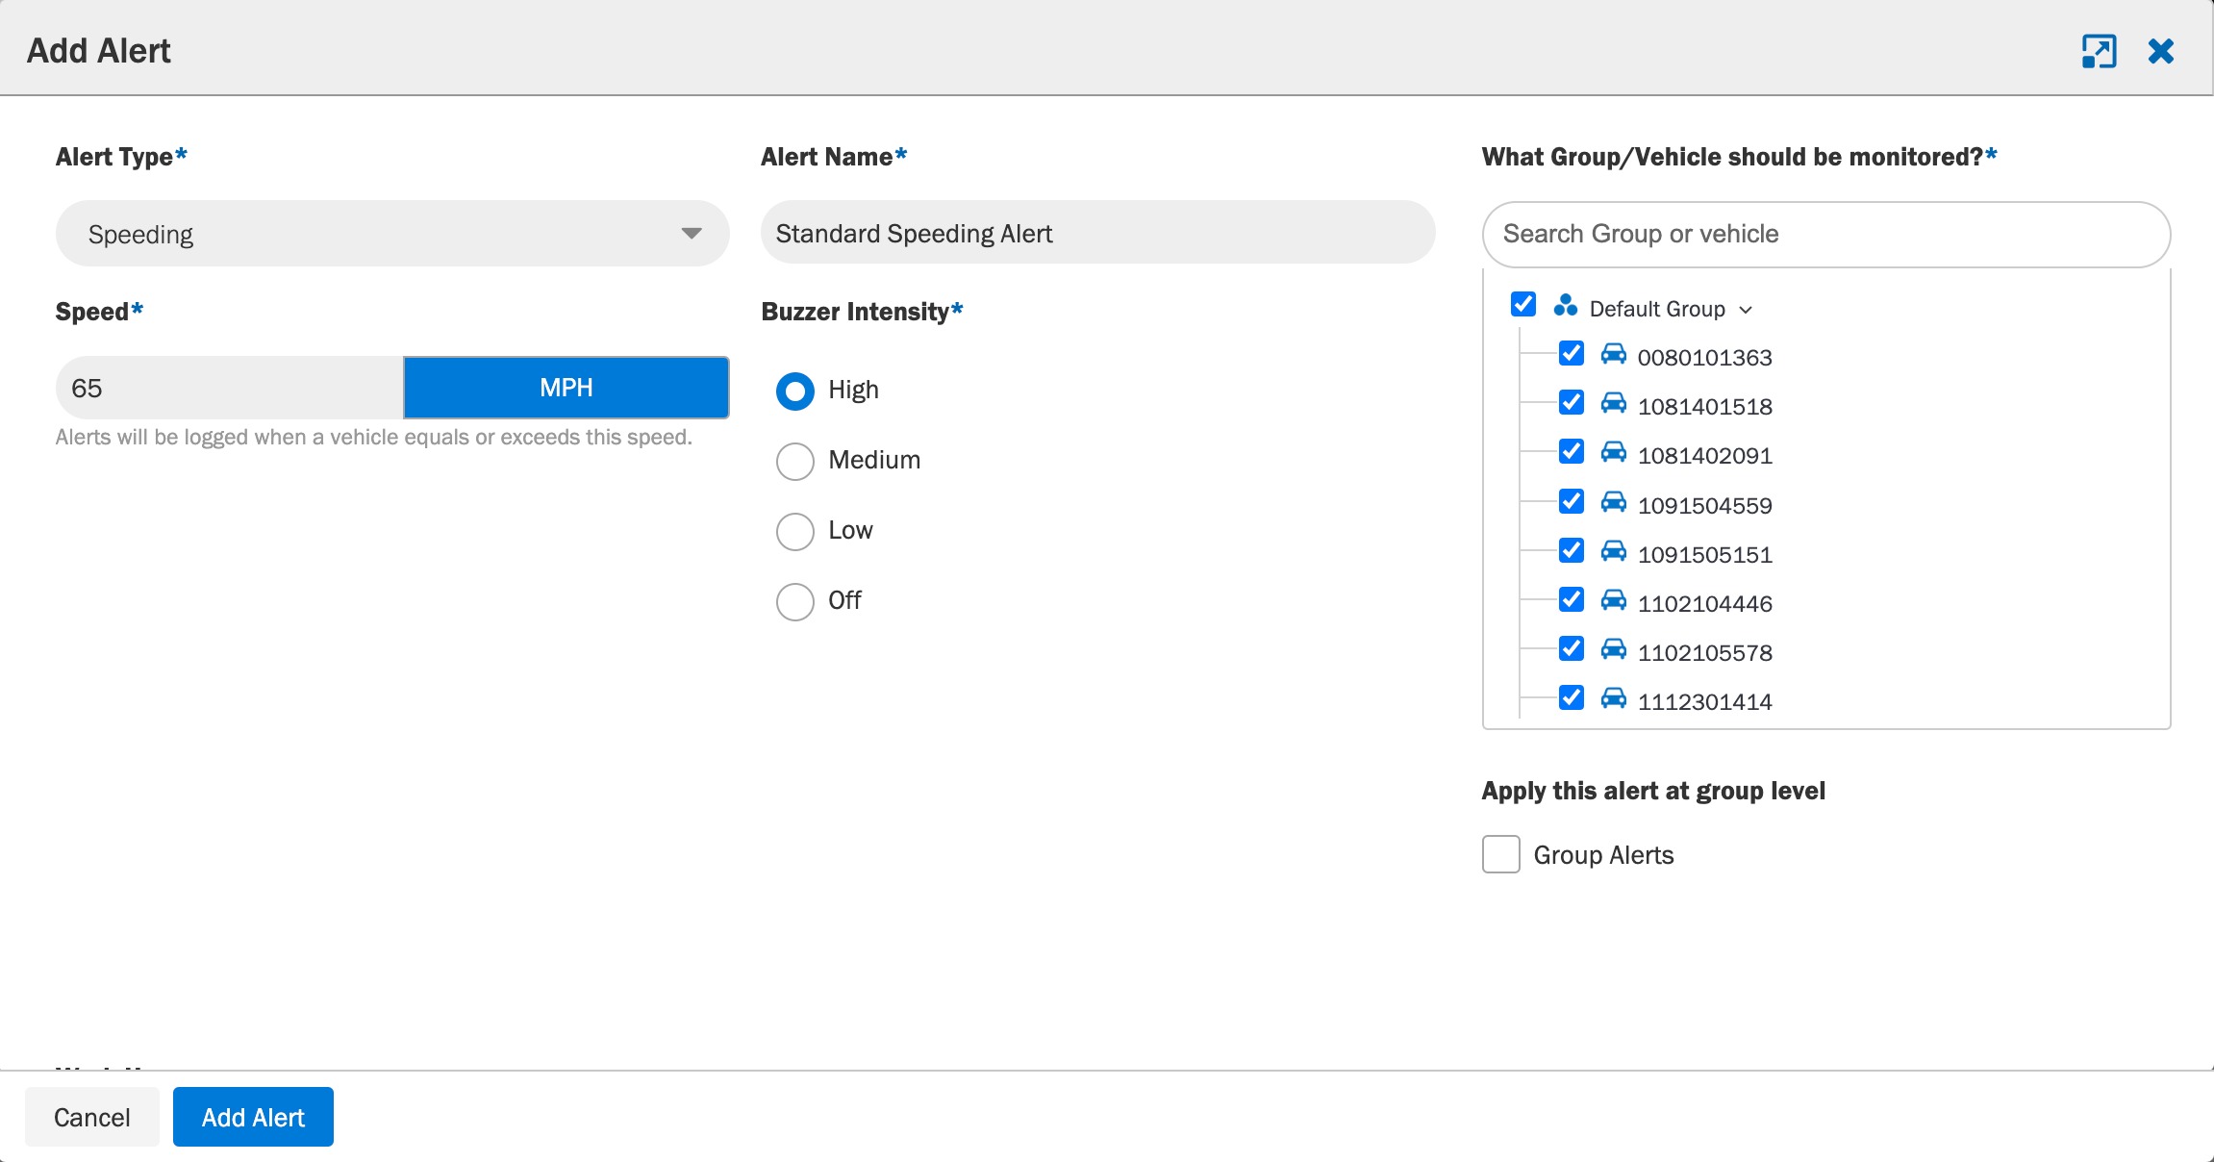
Task: Select vehicle number 1091505151 text
Action: (x=1705, y=555)
